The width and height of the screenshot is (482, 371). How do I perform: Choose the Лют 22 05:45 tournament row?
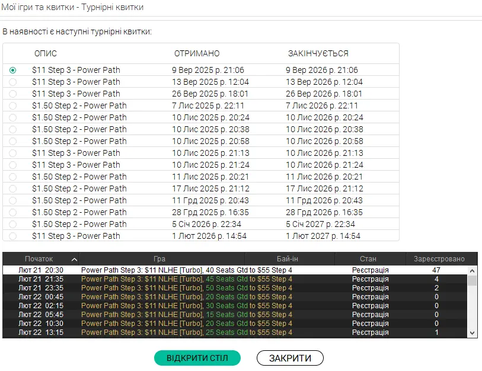coord(186,315)
